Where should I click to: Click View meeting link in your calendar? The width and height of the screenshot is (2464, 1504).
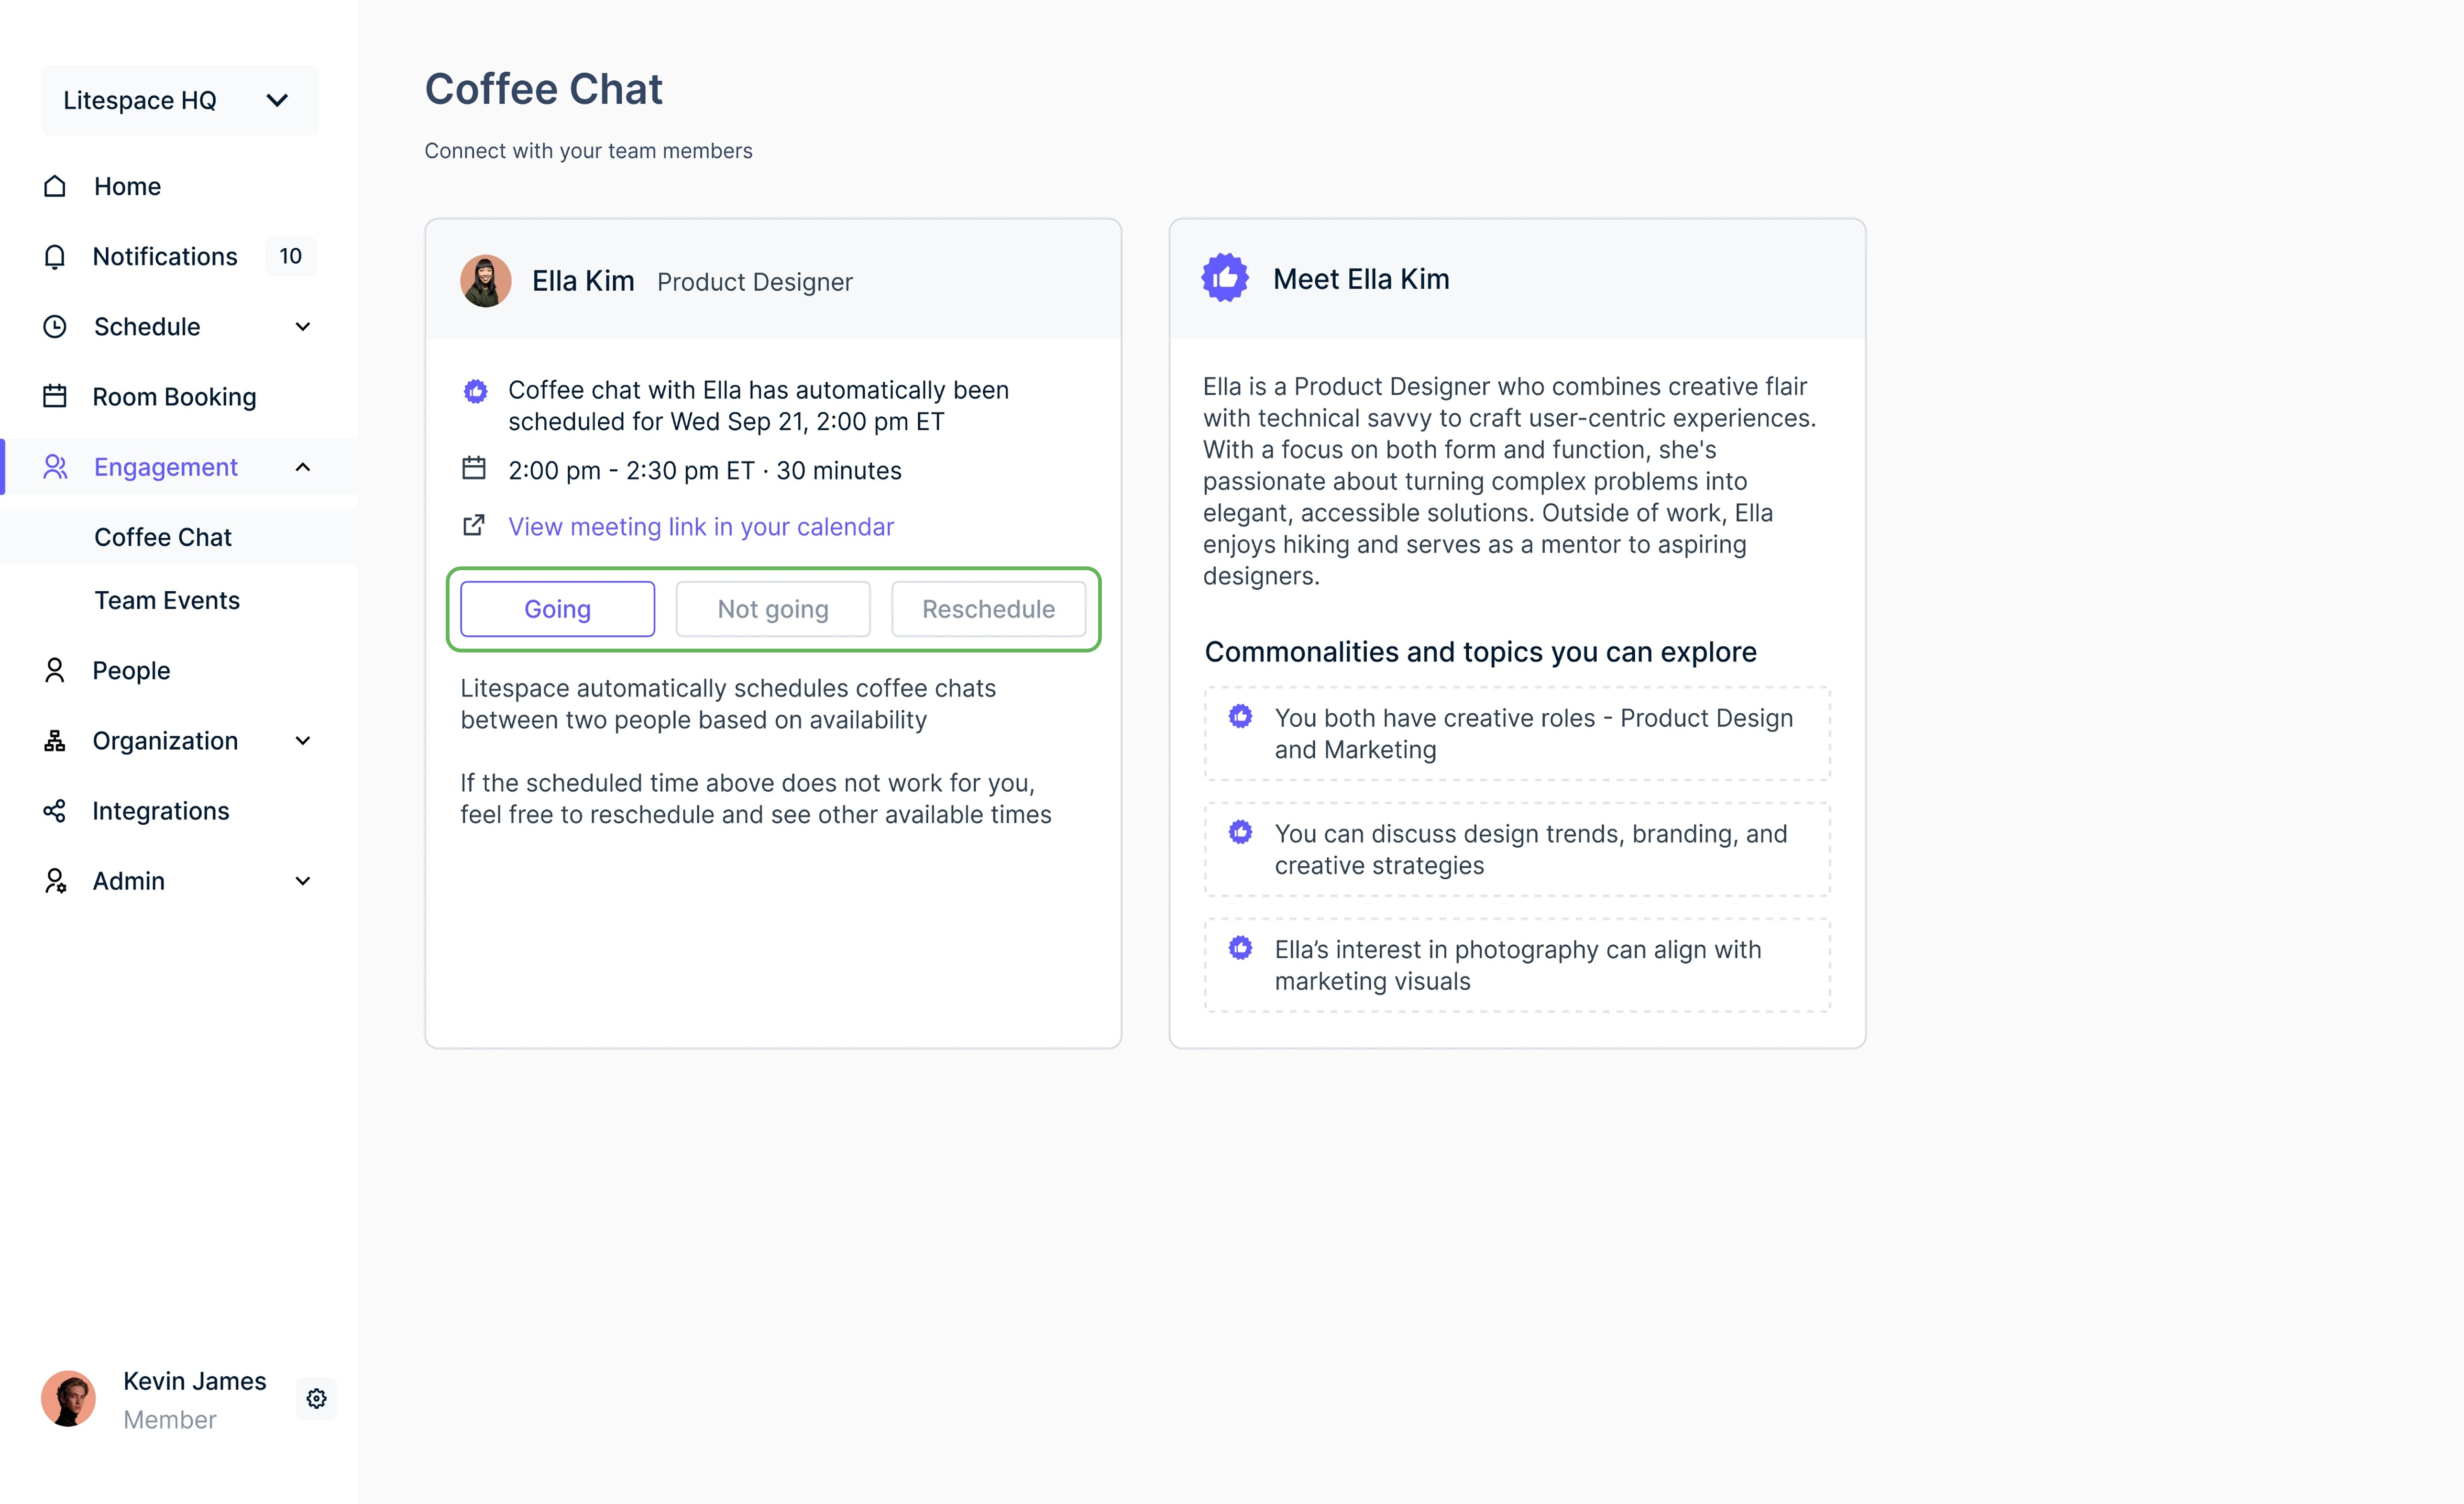point(700,526)
